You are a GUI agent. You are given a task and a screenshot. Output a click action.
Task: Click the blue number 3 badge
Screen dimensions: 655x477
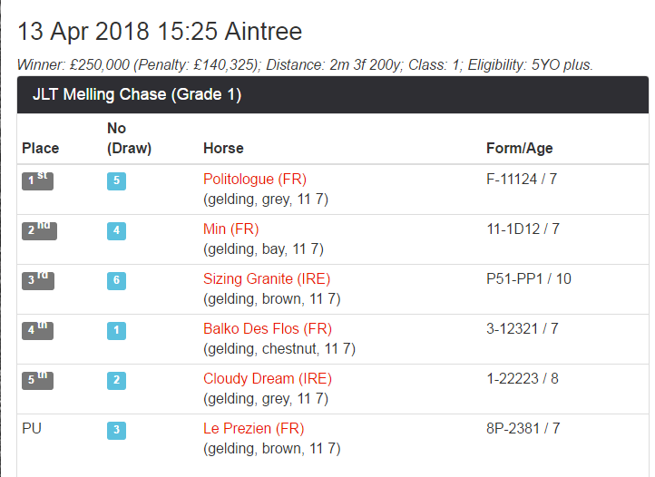coord(116,430)
